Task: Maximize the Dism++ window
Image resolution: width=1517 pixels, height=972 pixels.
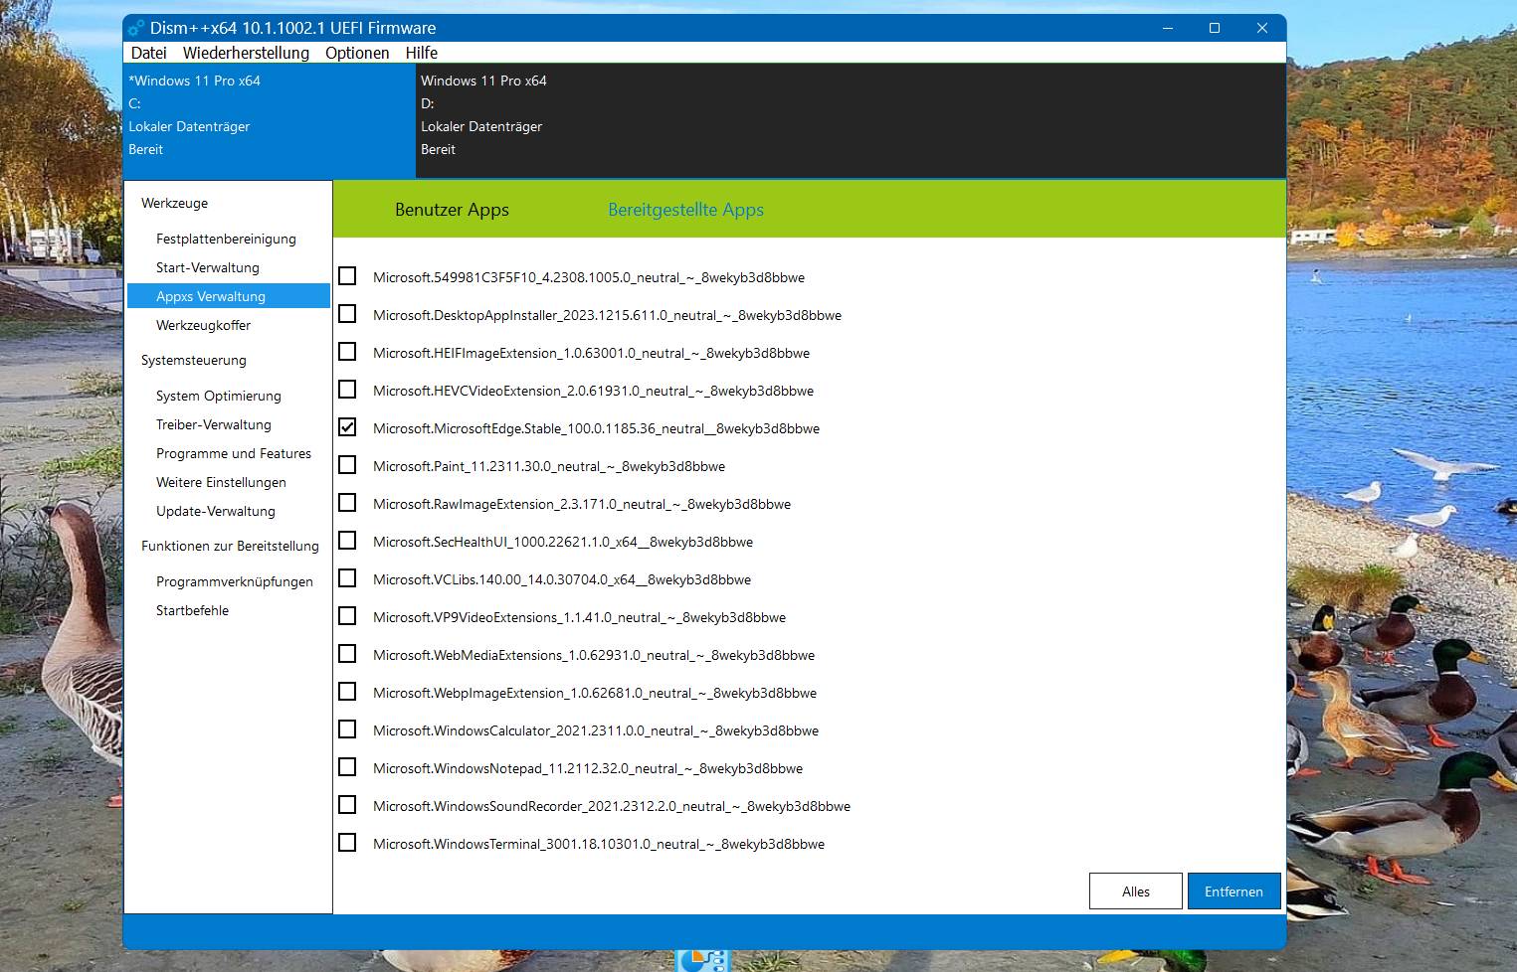Action: point(1215,28)
